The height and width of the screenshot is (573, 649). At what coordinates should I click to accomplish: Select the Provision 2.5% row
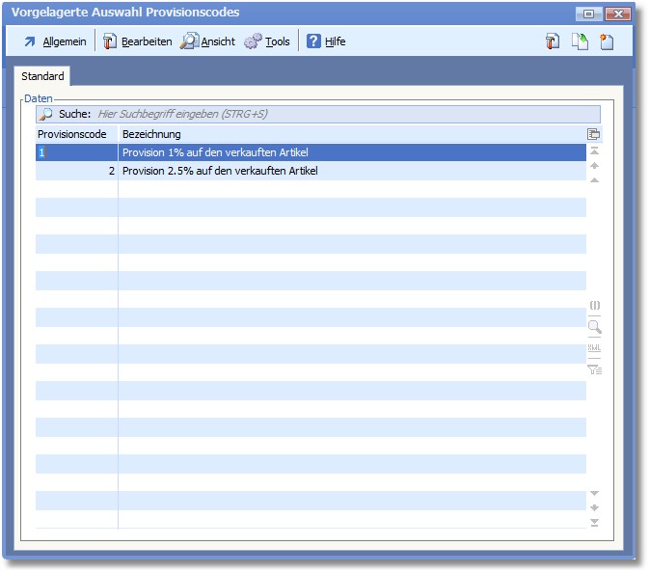(309, 171)
